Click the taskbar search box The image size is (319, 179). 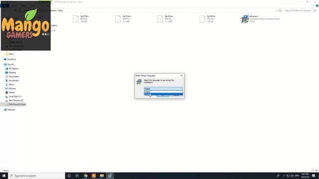(36, 176)
